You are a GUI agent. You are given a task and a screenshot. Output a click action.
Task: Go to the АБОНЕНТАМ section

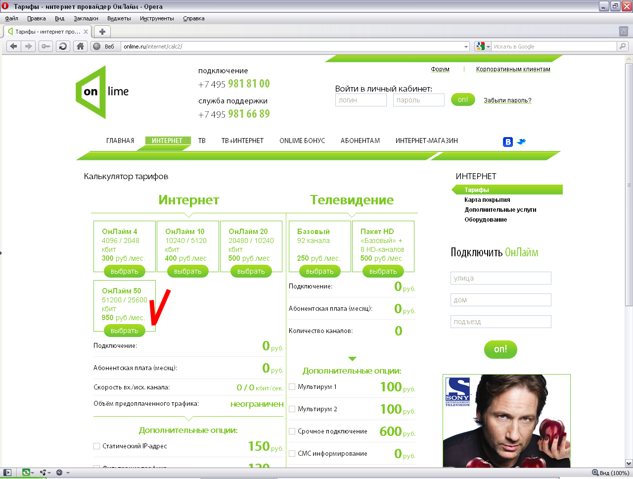(x=360, y=141)
